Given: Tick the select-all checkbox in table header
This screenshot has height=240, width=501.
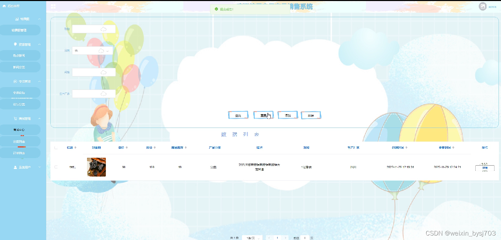Looking at the screenshot, I should coord(56,147).
